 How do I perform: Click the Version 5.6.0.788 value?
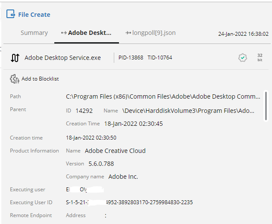(x=101, y=164)
